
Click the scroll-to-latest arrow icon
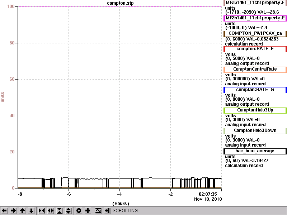point(107,211)
